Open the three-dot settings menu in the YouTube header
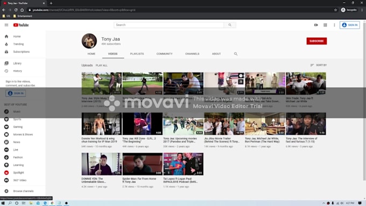This screenshot has height=206, width=366. pyautogui.click(x=334, y=25)
